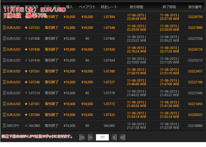The width and height of the screenshot is (206, 147).
Task: Click judgment rate 184.985
Action: [x=109, y=126]
